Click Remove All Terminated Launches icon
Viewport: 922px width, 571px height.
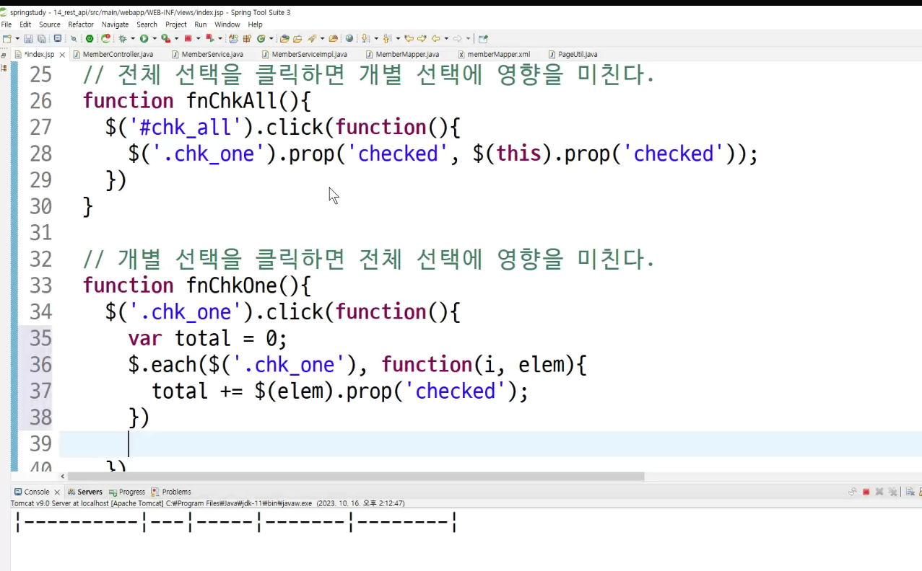click(892, 492)
